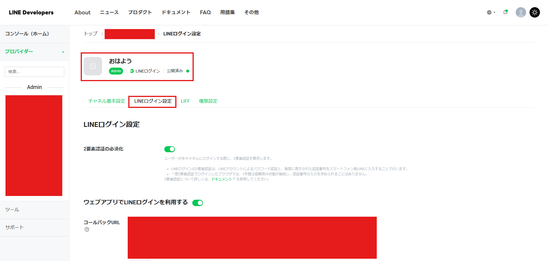Image resolution: width=548 pixels, height=261 pixels.
Task: Open the プロダクト navigation menu
Action: pyautogui.click(x=140, y=12)
